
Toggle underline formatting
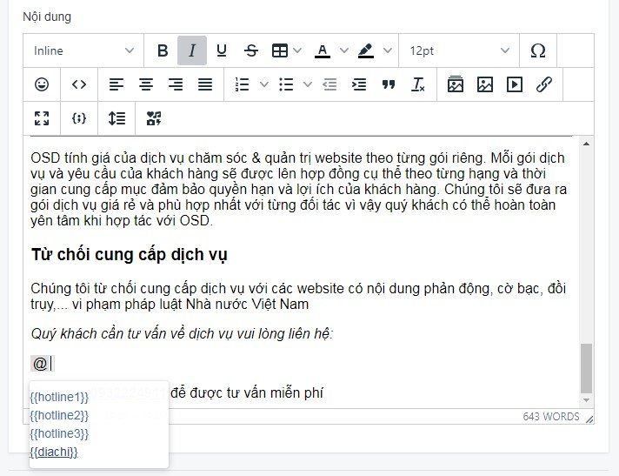point(222,50)
